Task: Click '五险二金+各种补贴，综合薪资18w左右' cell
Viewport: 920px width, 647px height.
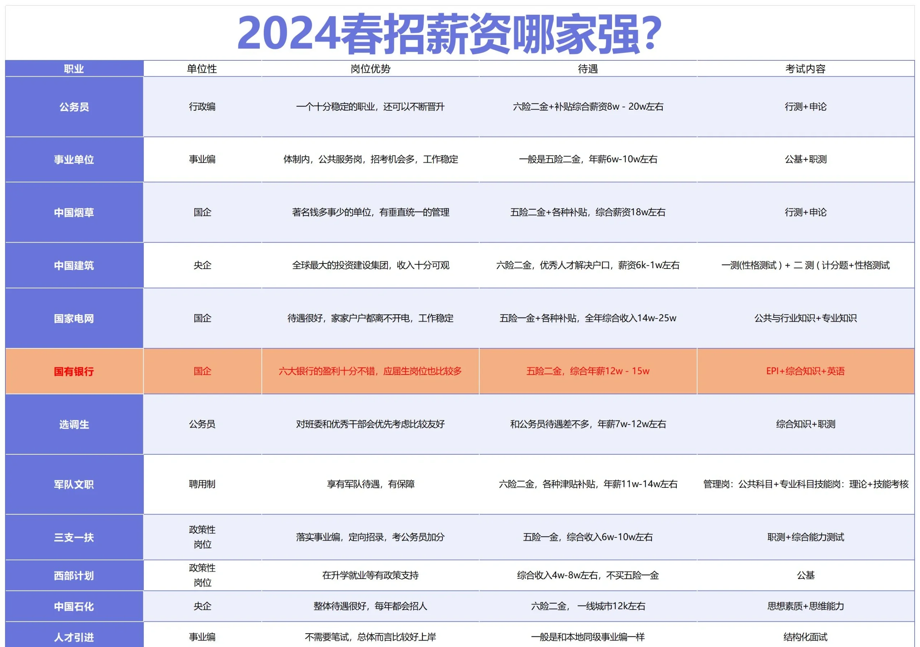Action: [588, 212]
